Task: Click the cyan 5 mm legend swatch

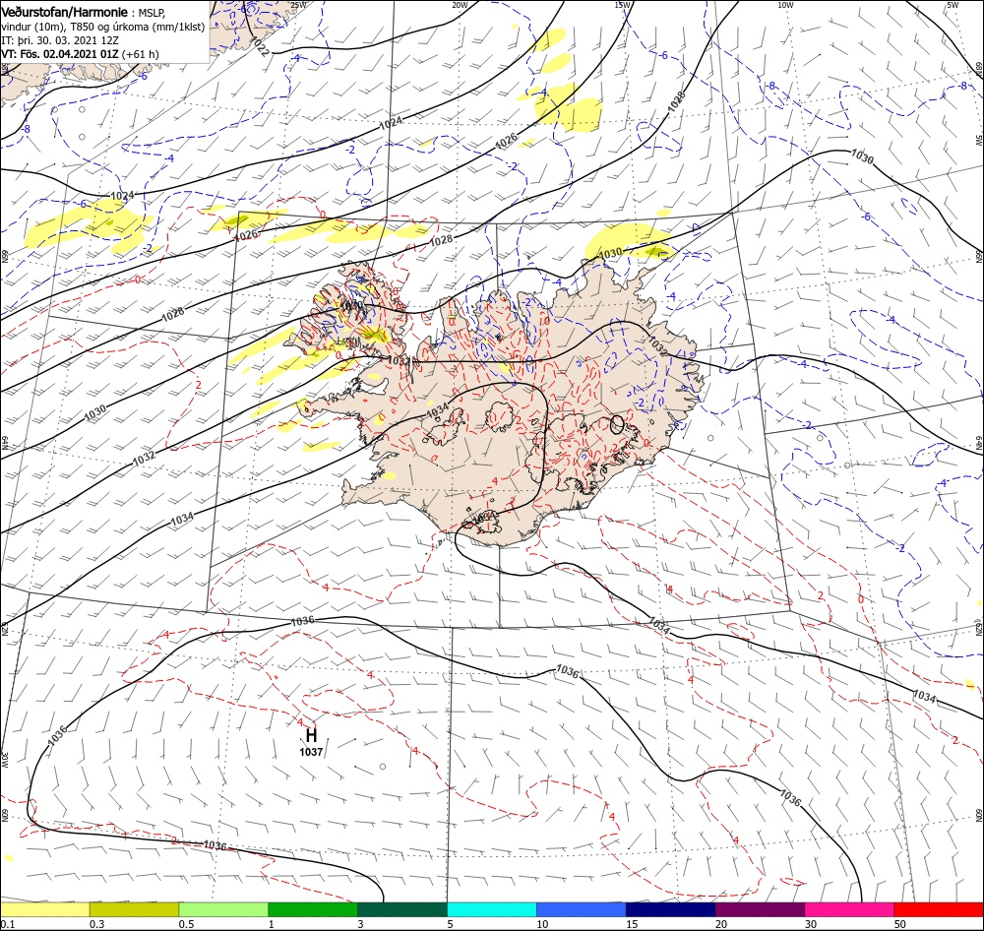Action: (x=492, y=909)
